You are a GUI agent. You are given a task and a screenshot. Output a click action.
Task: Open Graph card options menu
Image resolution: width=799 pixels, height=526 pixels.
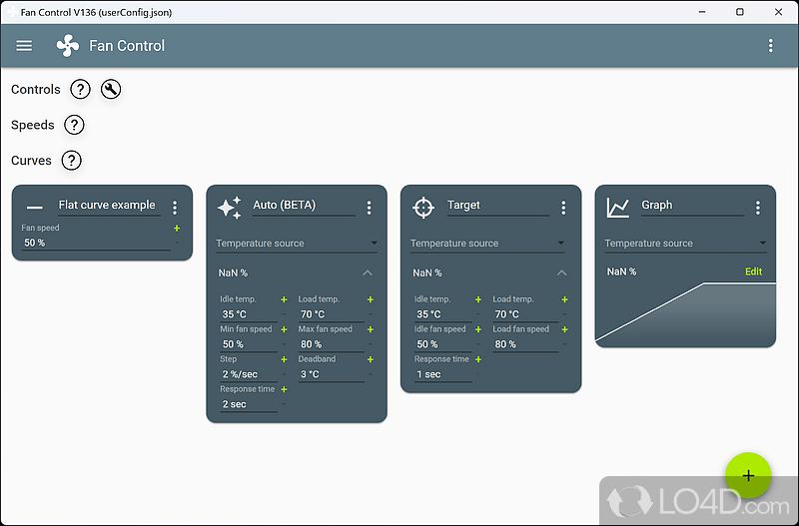(758, 208)
